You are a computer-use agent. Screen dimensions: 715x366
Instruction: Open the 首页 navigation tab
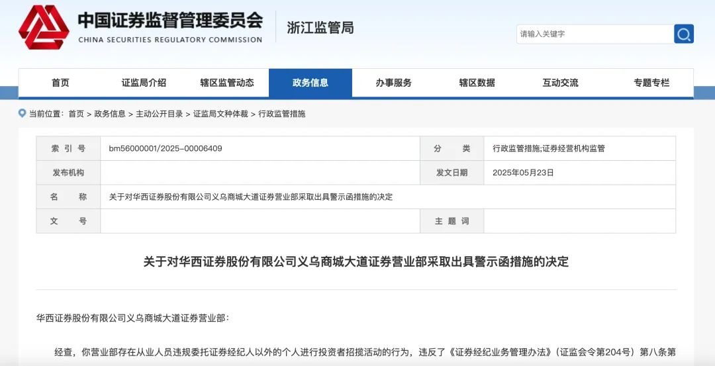click(60, 83)
